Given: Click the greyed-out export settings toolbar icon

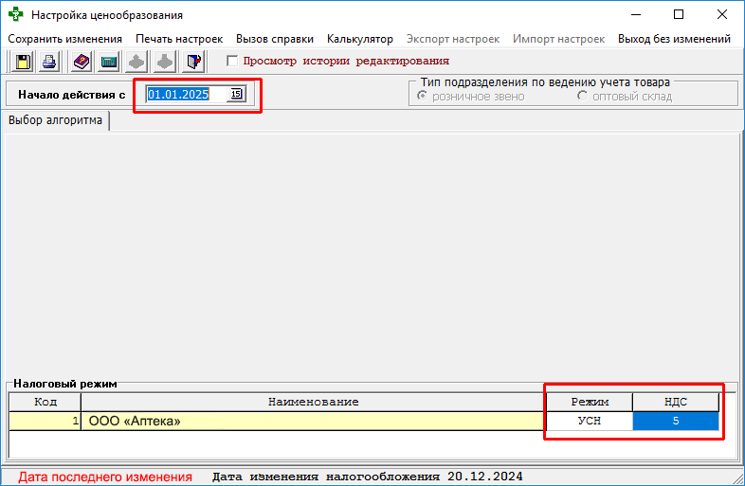Looking at the screenshot, I should (x=137, y=62).
